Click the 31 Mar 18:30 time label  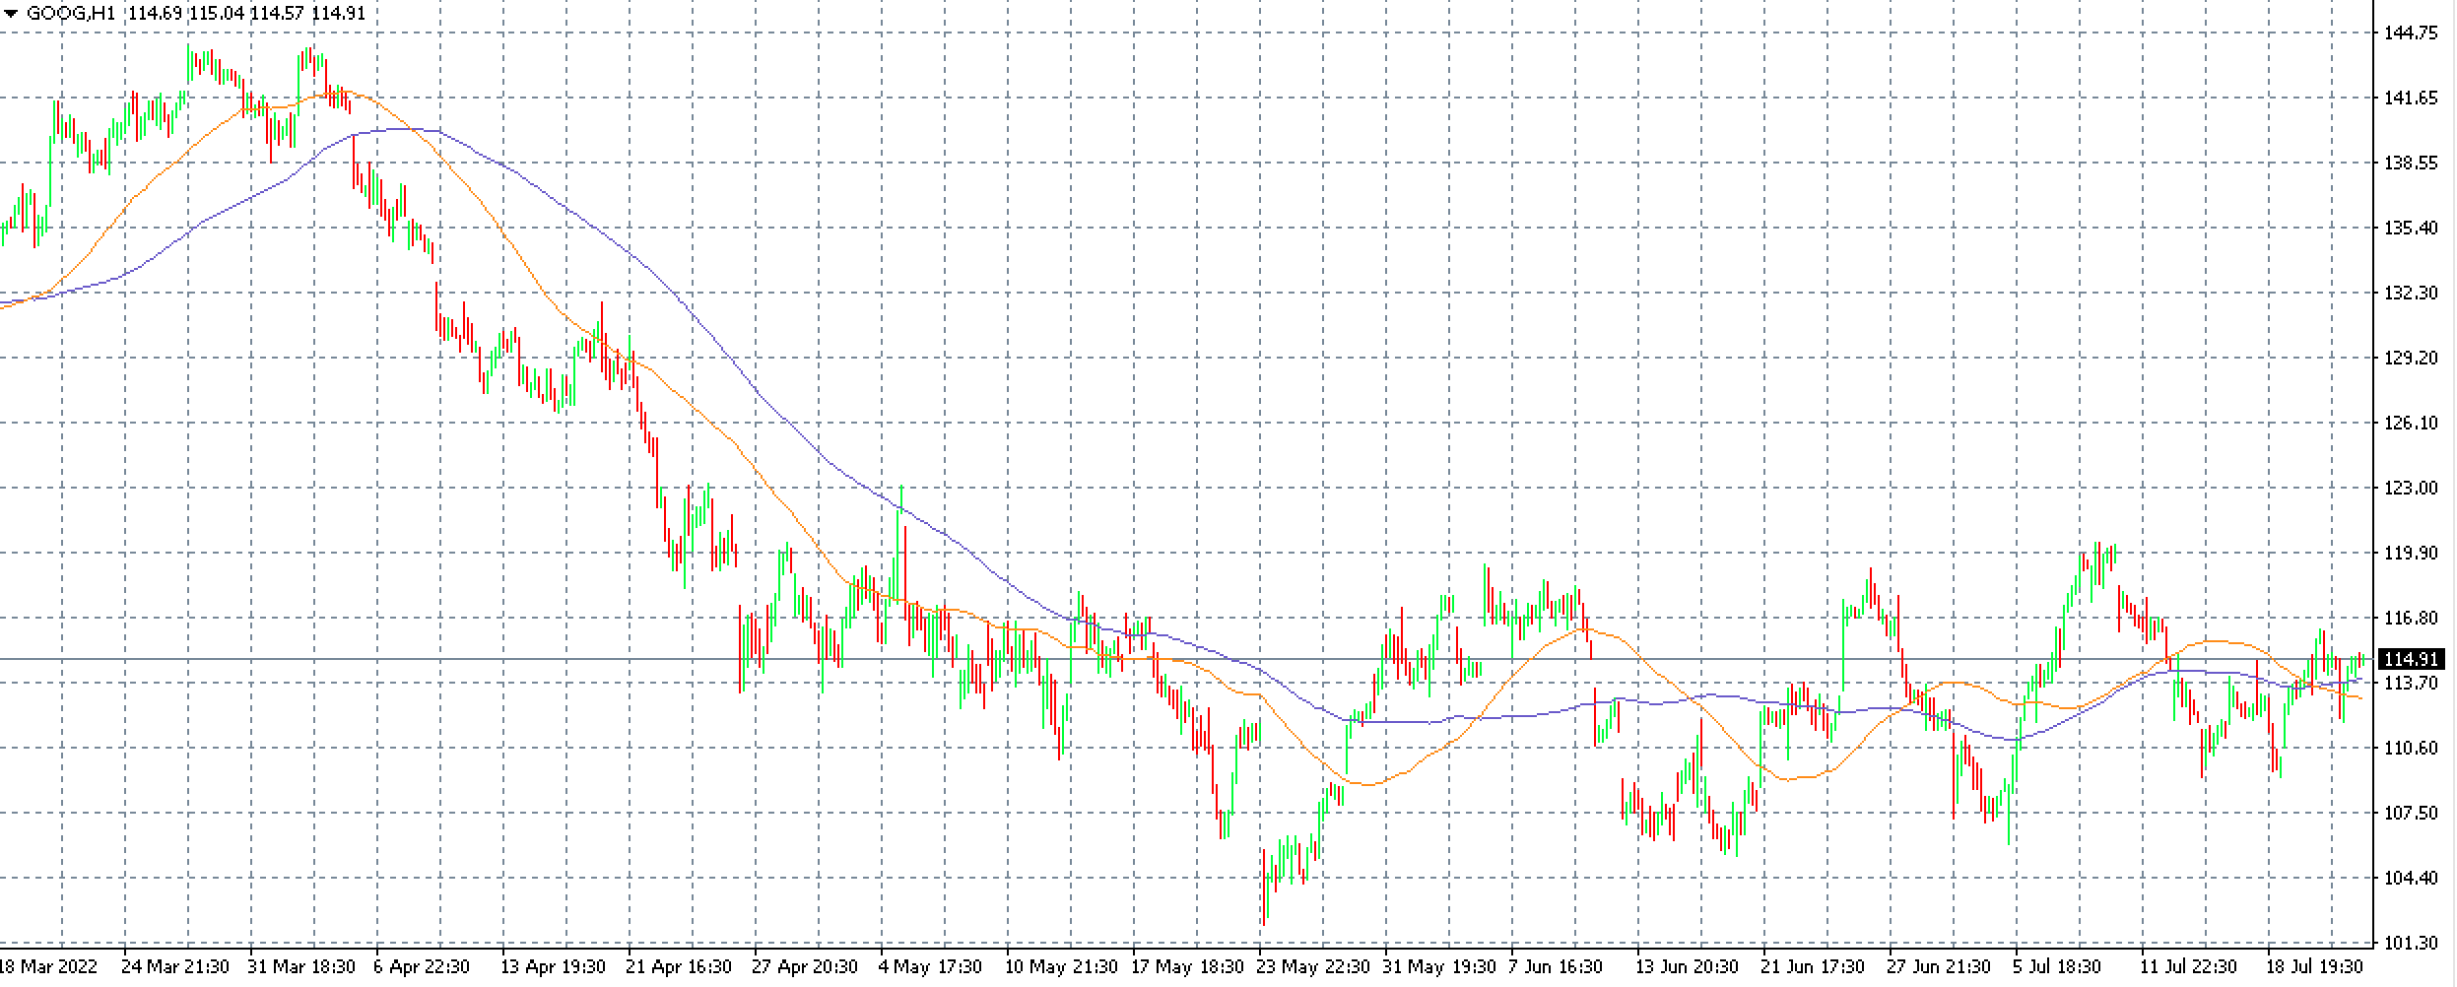click(301, 966)
